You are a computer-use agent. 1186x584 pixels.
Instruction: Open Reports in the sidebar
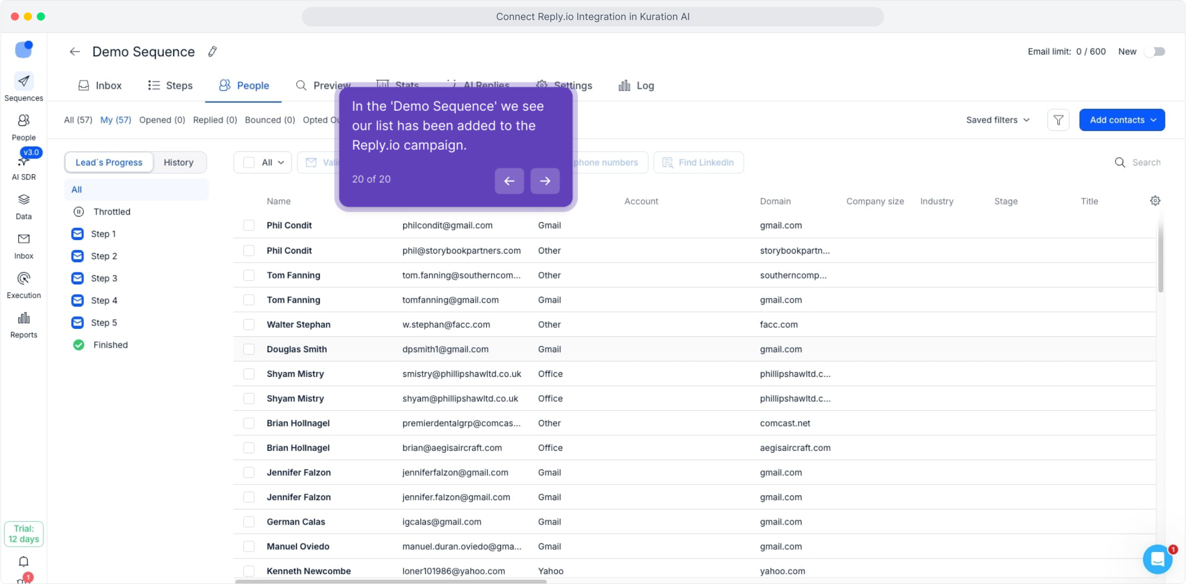(x=24, y=326)
